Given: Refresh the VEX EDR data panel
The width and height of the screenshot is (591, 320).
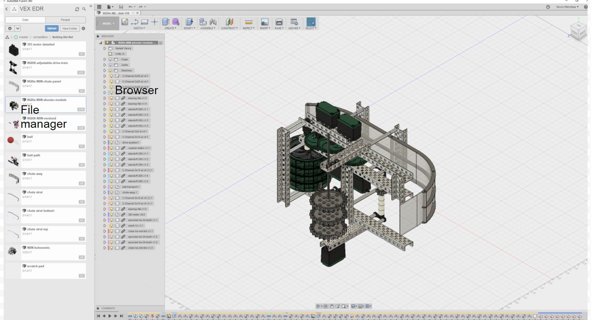Looking at the screenshot, I should tap(77, 9).
